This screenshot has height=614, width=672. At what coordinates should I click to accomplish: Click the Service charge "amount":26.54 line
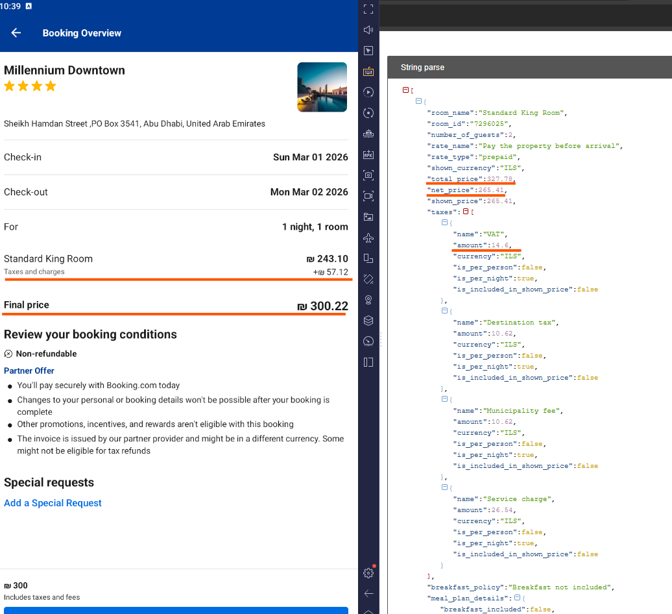coord(485,510)
